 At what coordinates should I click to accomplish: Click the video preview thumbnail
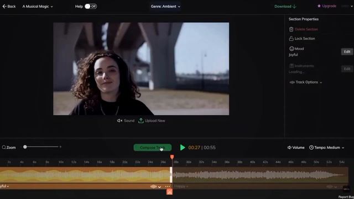coord(141,69)
